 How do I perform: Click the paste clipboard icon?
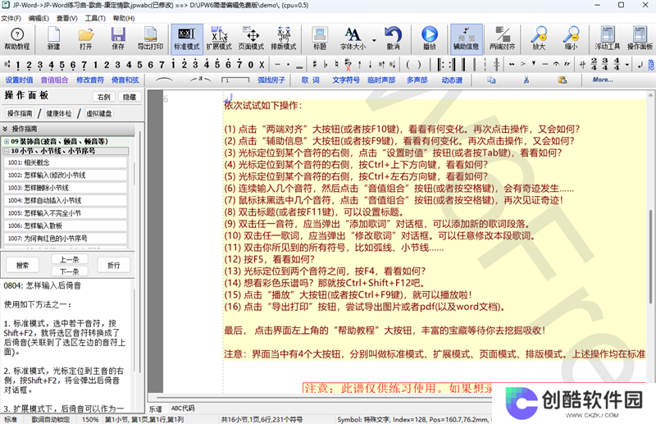tap(563, 80)
